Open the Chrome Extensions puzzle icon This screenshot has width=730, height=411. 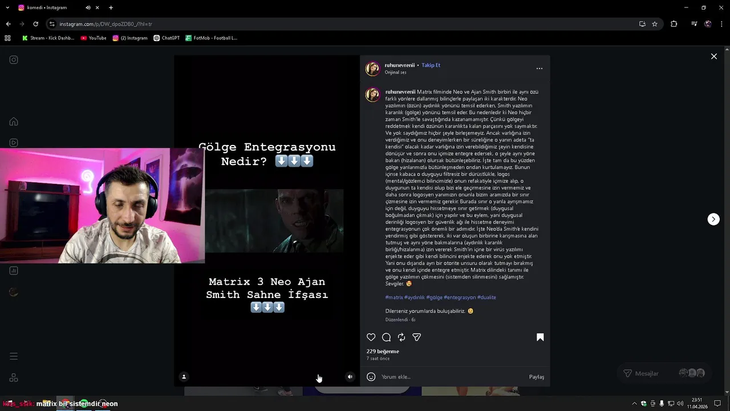(x=674, y=24)
